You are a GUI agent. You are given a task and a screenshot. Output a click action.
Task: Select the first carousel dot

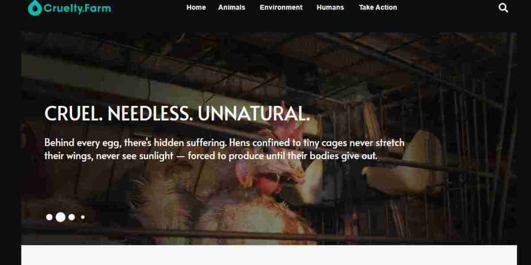pyautogui.click(x=49, y=217)
